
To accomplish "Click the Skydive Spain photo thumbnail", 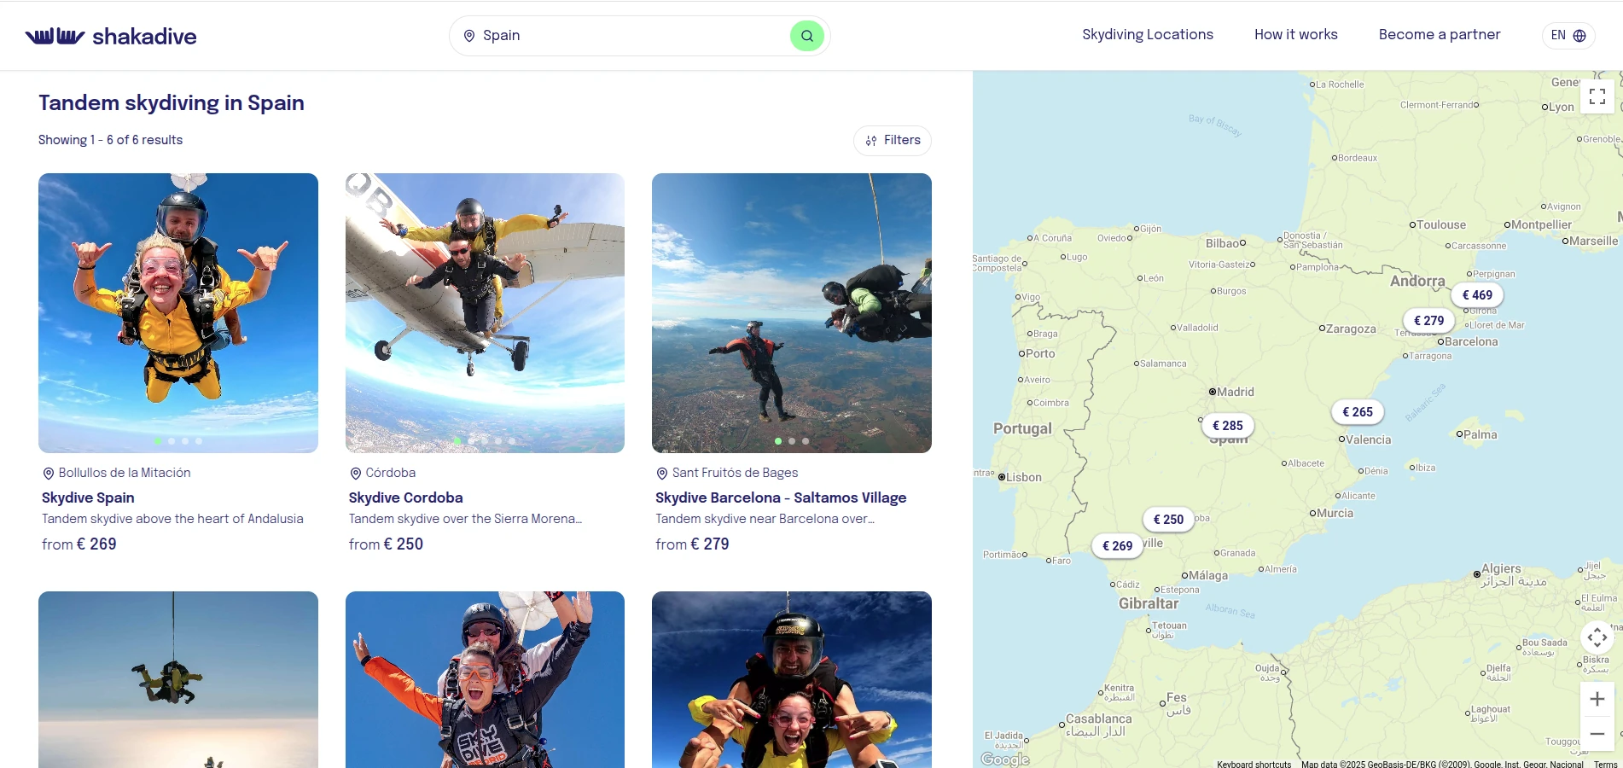I will [178, 312].
